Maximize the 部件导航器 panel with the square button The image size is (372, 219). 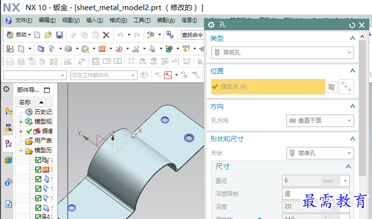point(47,90)
